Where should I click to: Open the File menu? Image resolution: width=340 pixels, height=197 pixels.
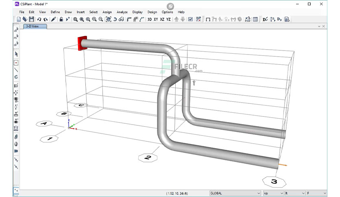[x=22, y=12]
